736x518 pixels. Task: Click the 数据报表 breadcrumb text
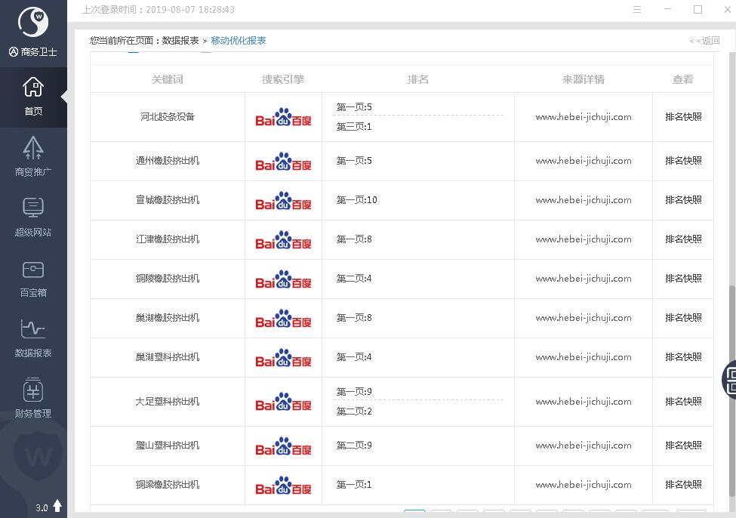click(180, 41)
